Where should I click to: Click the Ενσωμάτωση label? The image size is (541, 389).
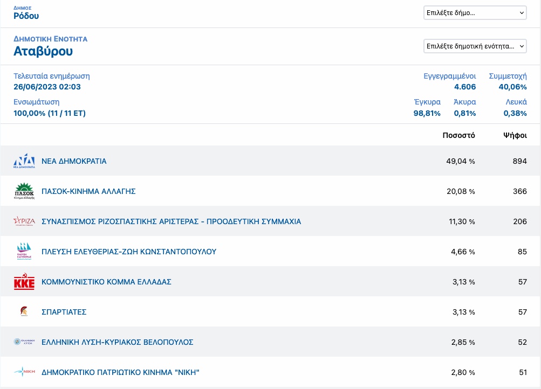click(x=36, y=102)
